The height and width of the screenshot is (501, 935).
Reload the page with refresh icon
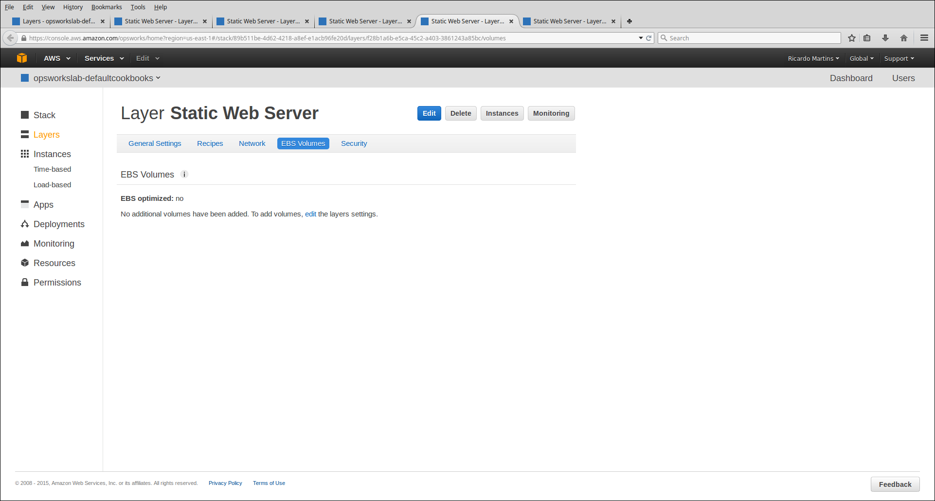(x=648, y=38)
